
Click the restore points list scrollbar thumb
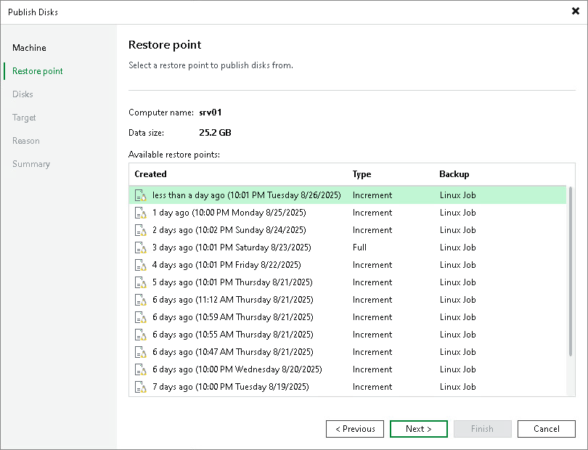tap(571, 271)
